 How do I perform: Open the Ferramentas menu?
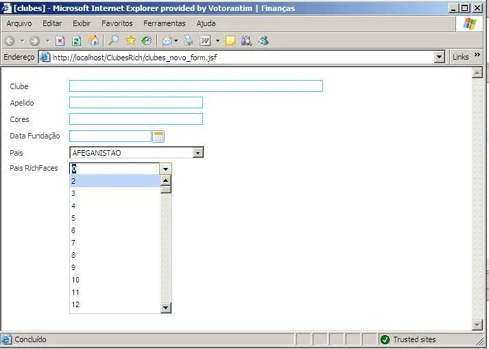point(165,23)
